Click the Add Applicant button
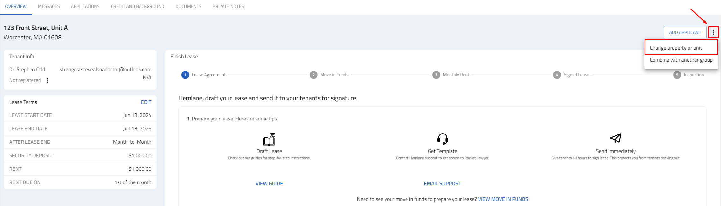The width and height of the screenshot is (721, 206). (x=685, y=32)
